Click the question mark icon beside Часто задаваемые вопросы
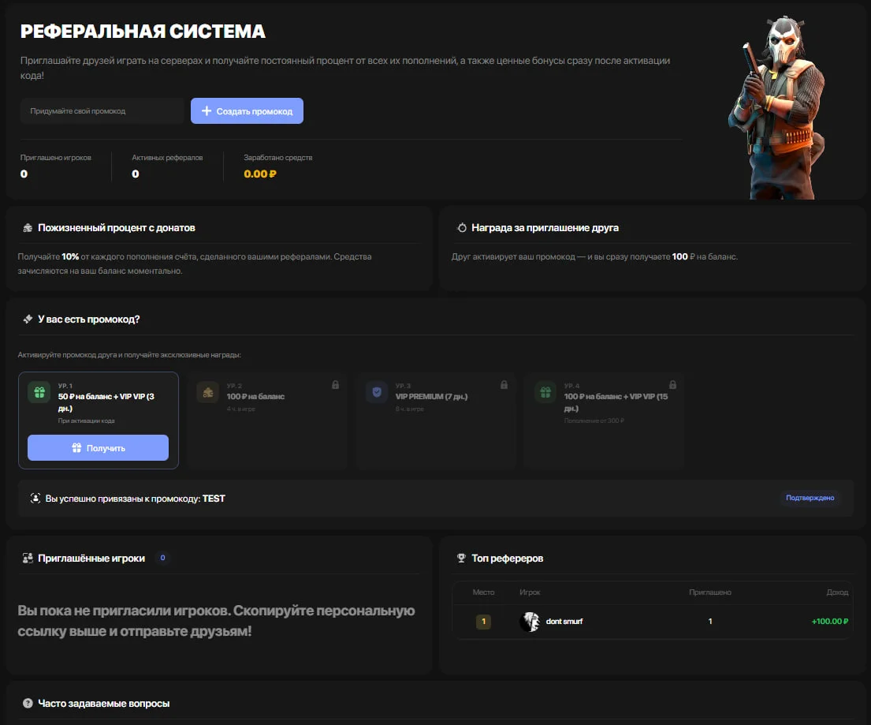Screen dimensions: 871x725 (x=28, y=704)
